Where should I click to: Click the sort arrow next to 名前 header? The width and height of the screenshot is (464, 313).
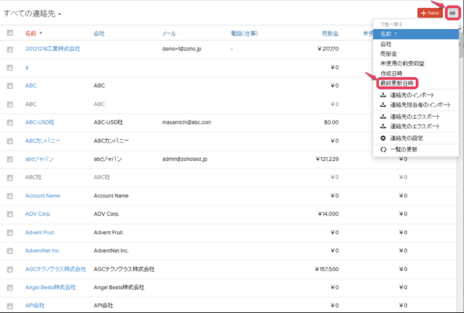(41, 33)
